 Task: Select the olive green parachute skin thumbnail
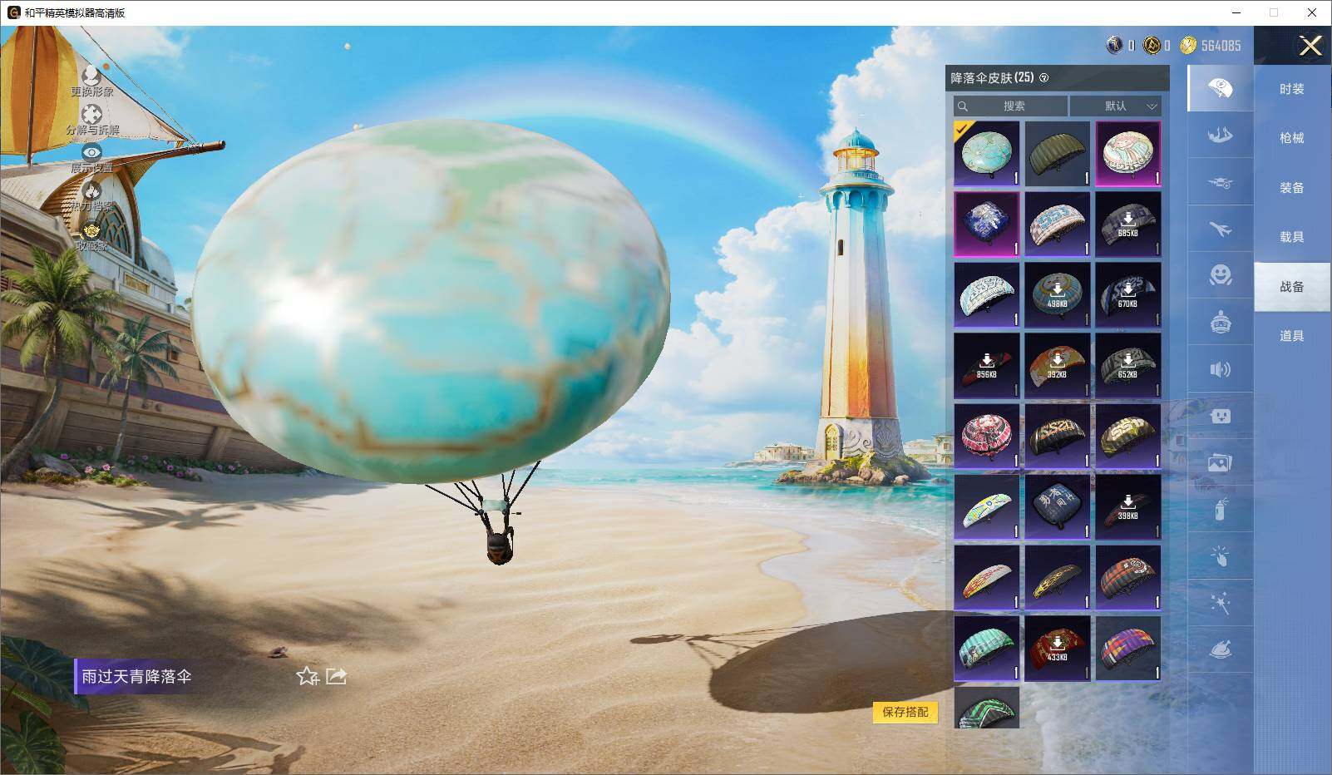coord(1057,154)
